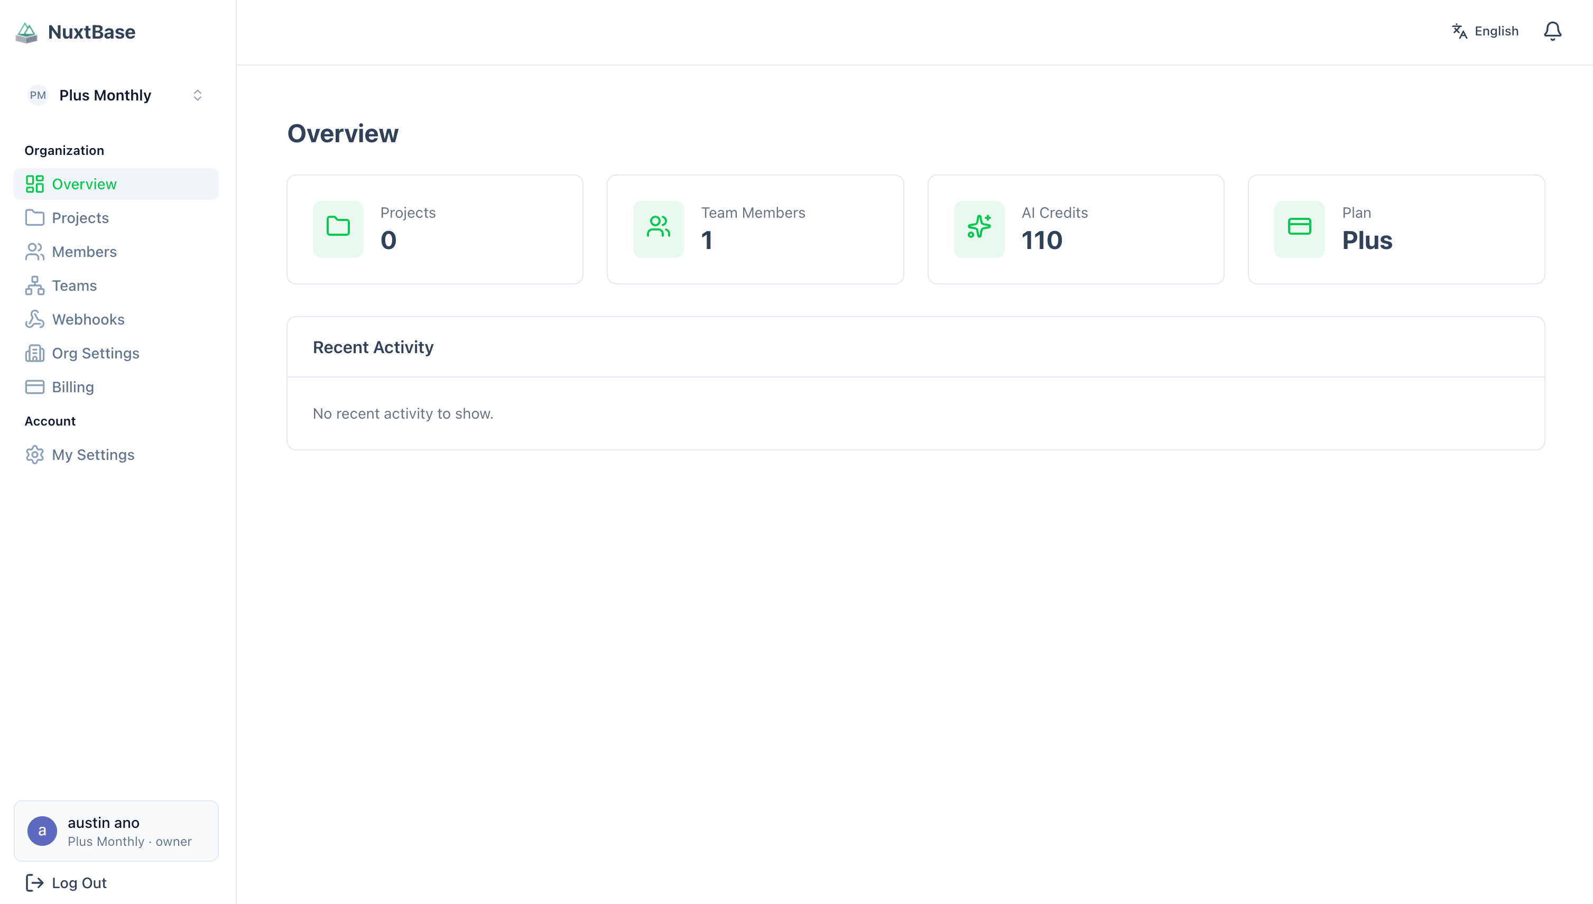Open Org Settings via its building icon
The width and height of the screenshot is (1593, 904).
coord(35,353)
